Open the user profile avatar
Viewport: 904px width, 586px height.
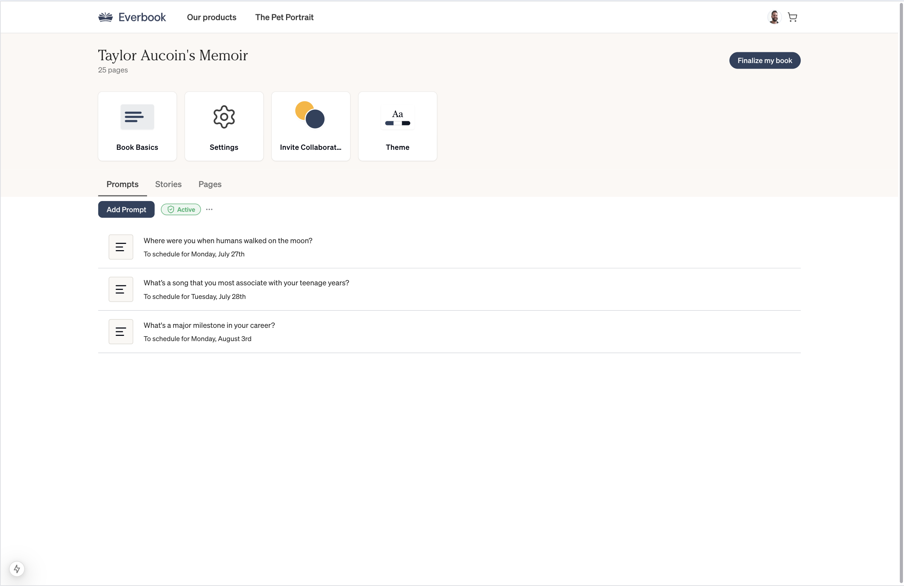(x=774, y=17)
